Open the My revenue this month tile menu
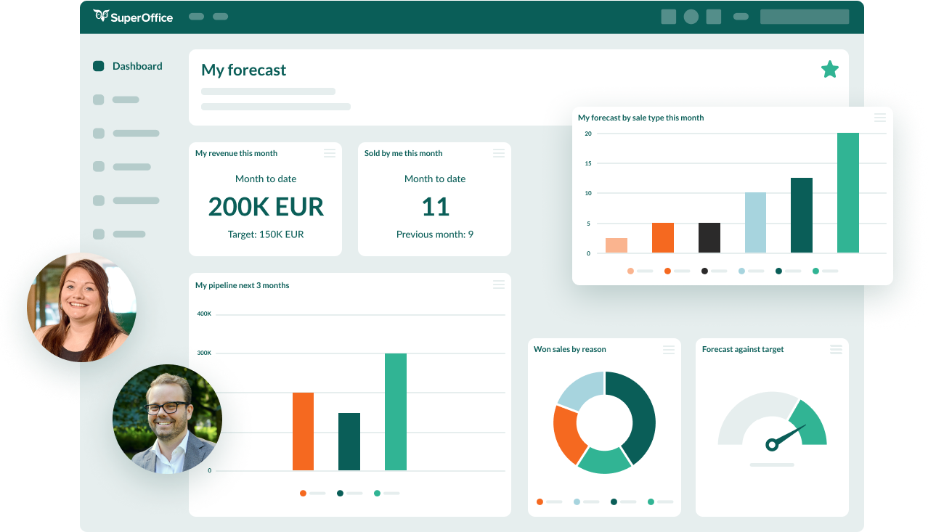Screen dimensions: 944x532 click(x=330, y=153)
